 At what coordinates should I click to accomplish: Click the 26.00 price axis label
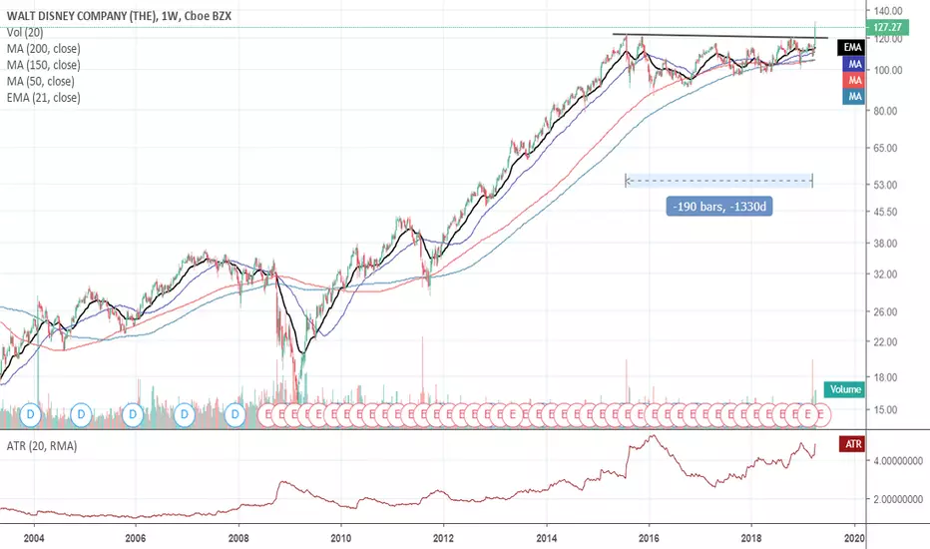pyautogui.click(x=884, y=311)
